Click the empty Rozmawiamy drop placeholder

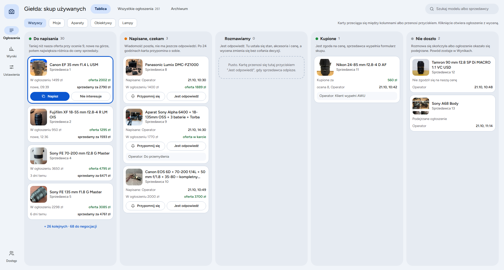pos(261,68)
